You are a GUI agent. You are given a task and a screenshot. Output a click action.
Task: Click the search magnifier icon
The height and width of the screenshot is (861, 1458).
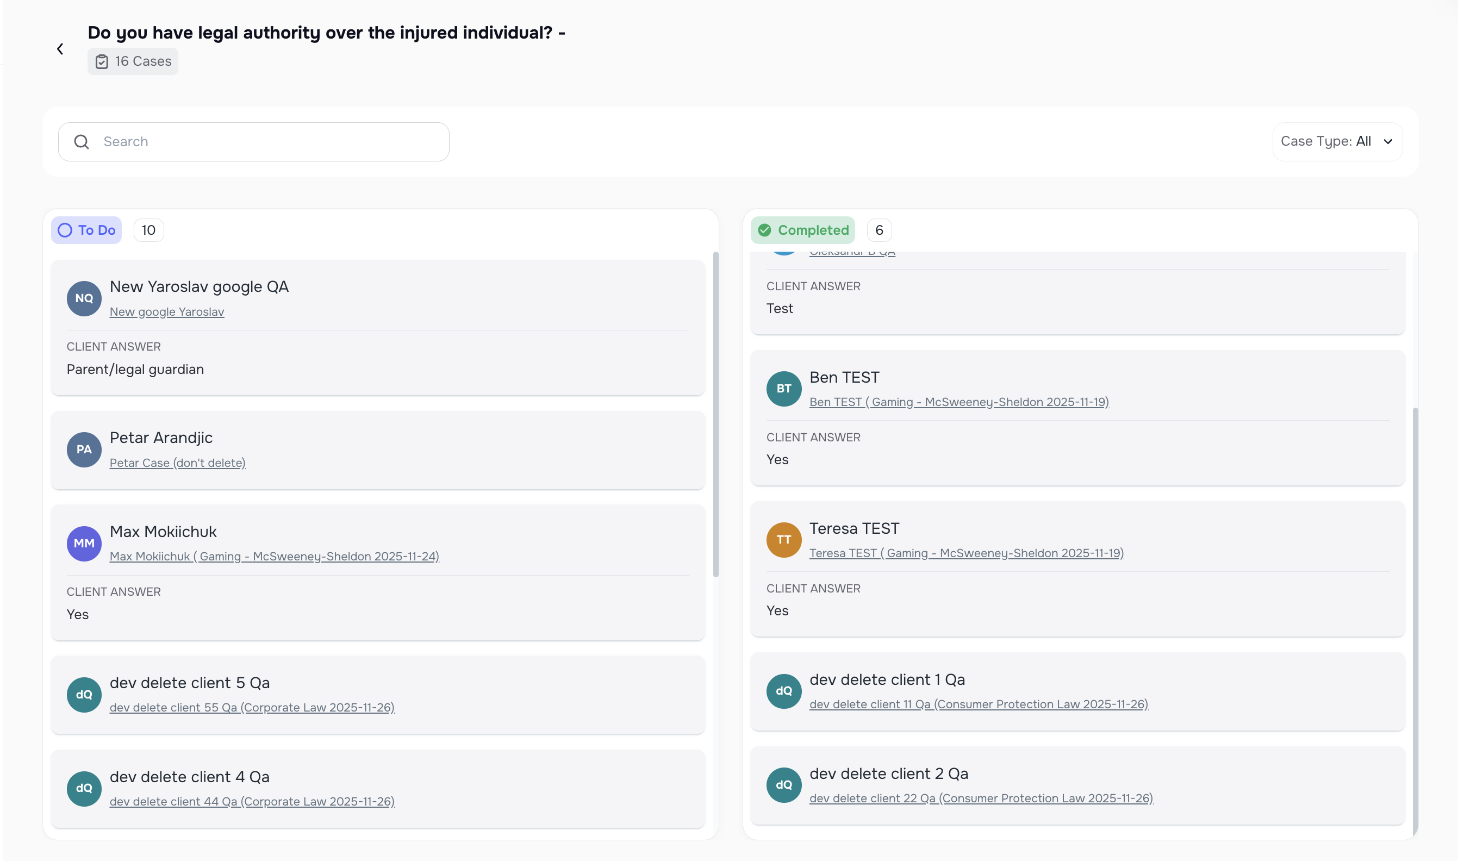pos(82,141)
